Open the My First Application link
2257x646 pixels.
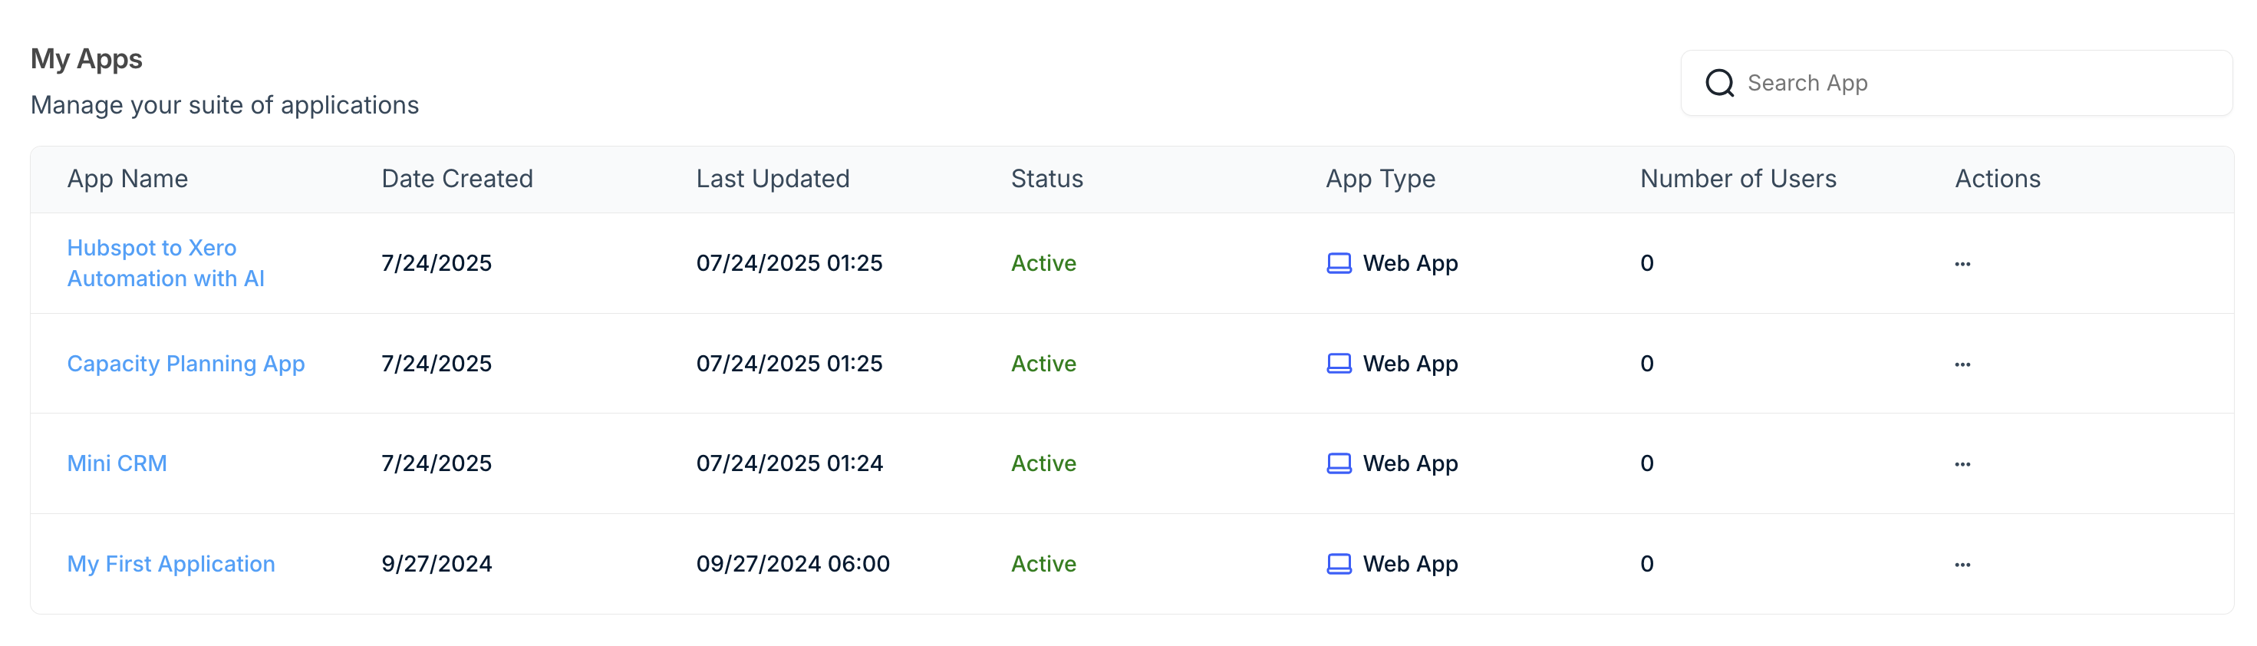pyautogui.click(x=171, y=565)
